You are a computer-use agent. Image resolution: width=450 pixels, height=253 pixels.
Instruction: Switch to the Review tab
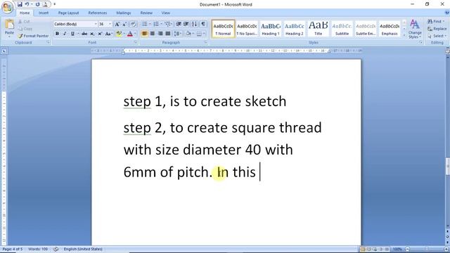click(146, 13)
